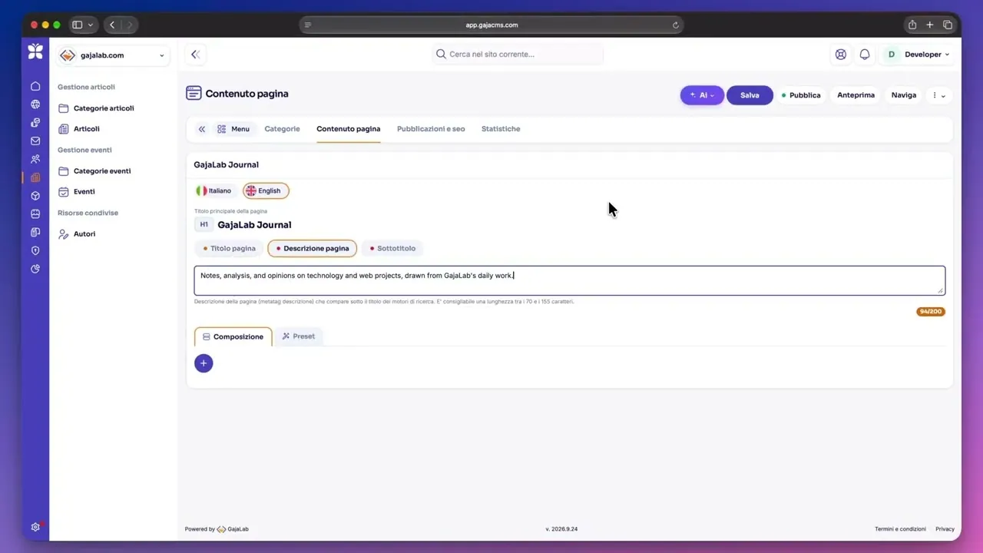This screenshot has width=983, height=553.
Task: Click the Naviga button
Action: [x=904, y=95]
